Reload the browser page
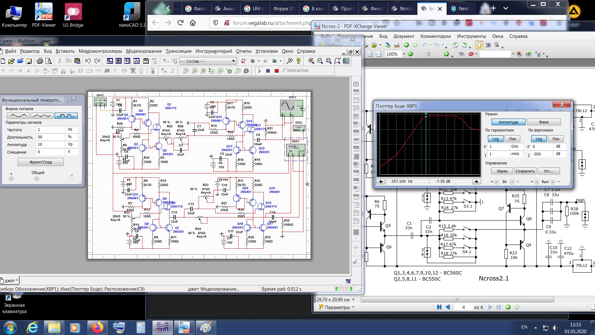Image resolution: width=595 pixels, height=335 pixels. coord(180,23)
